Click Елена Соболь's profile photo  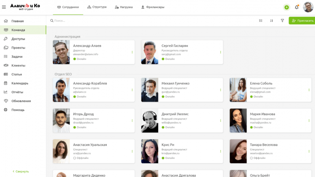238,90
